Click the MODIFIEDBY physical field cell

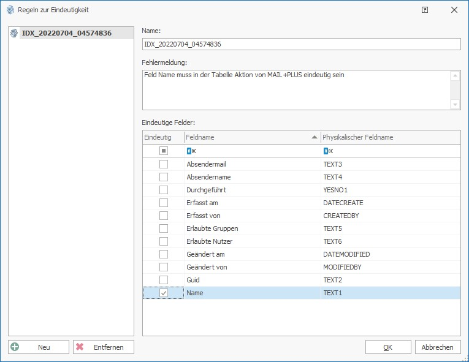pos(391,267)
